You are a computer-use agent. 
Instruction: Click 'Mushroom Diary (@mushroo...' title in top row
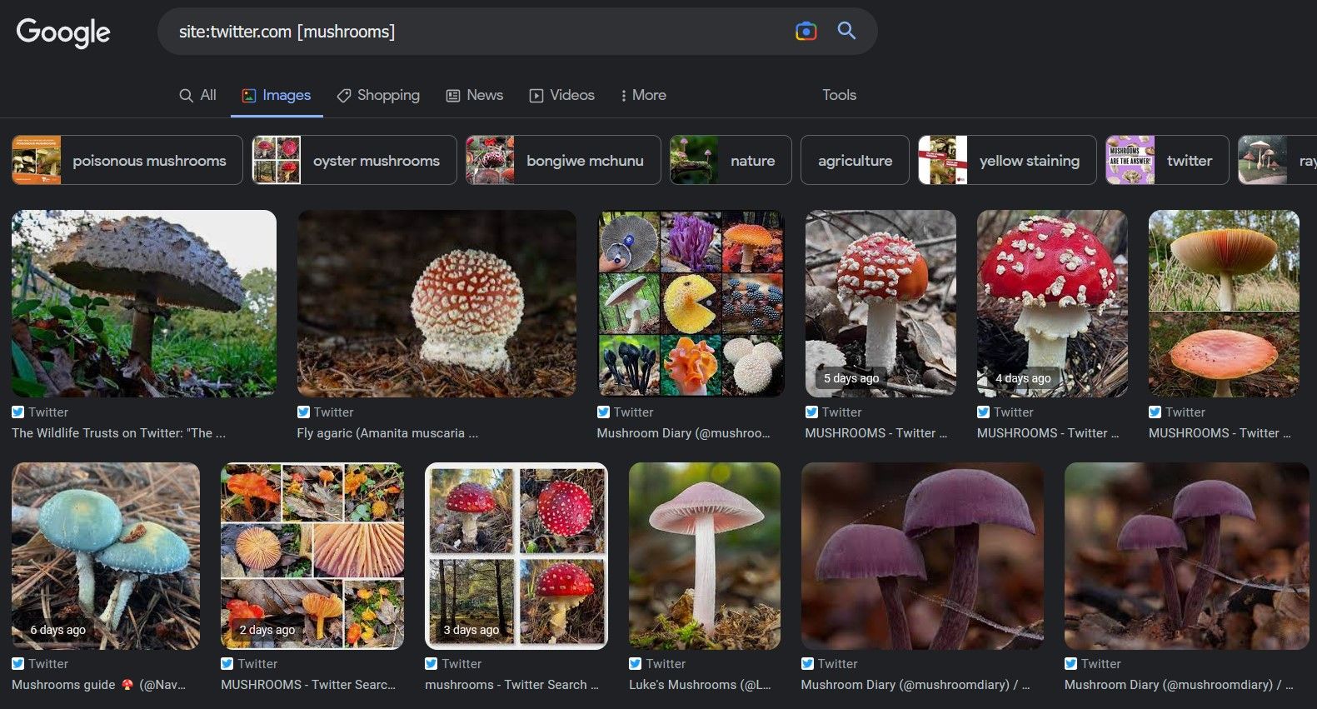(x=684, y=433)
